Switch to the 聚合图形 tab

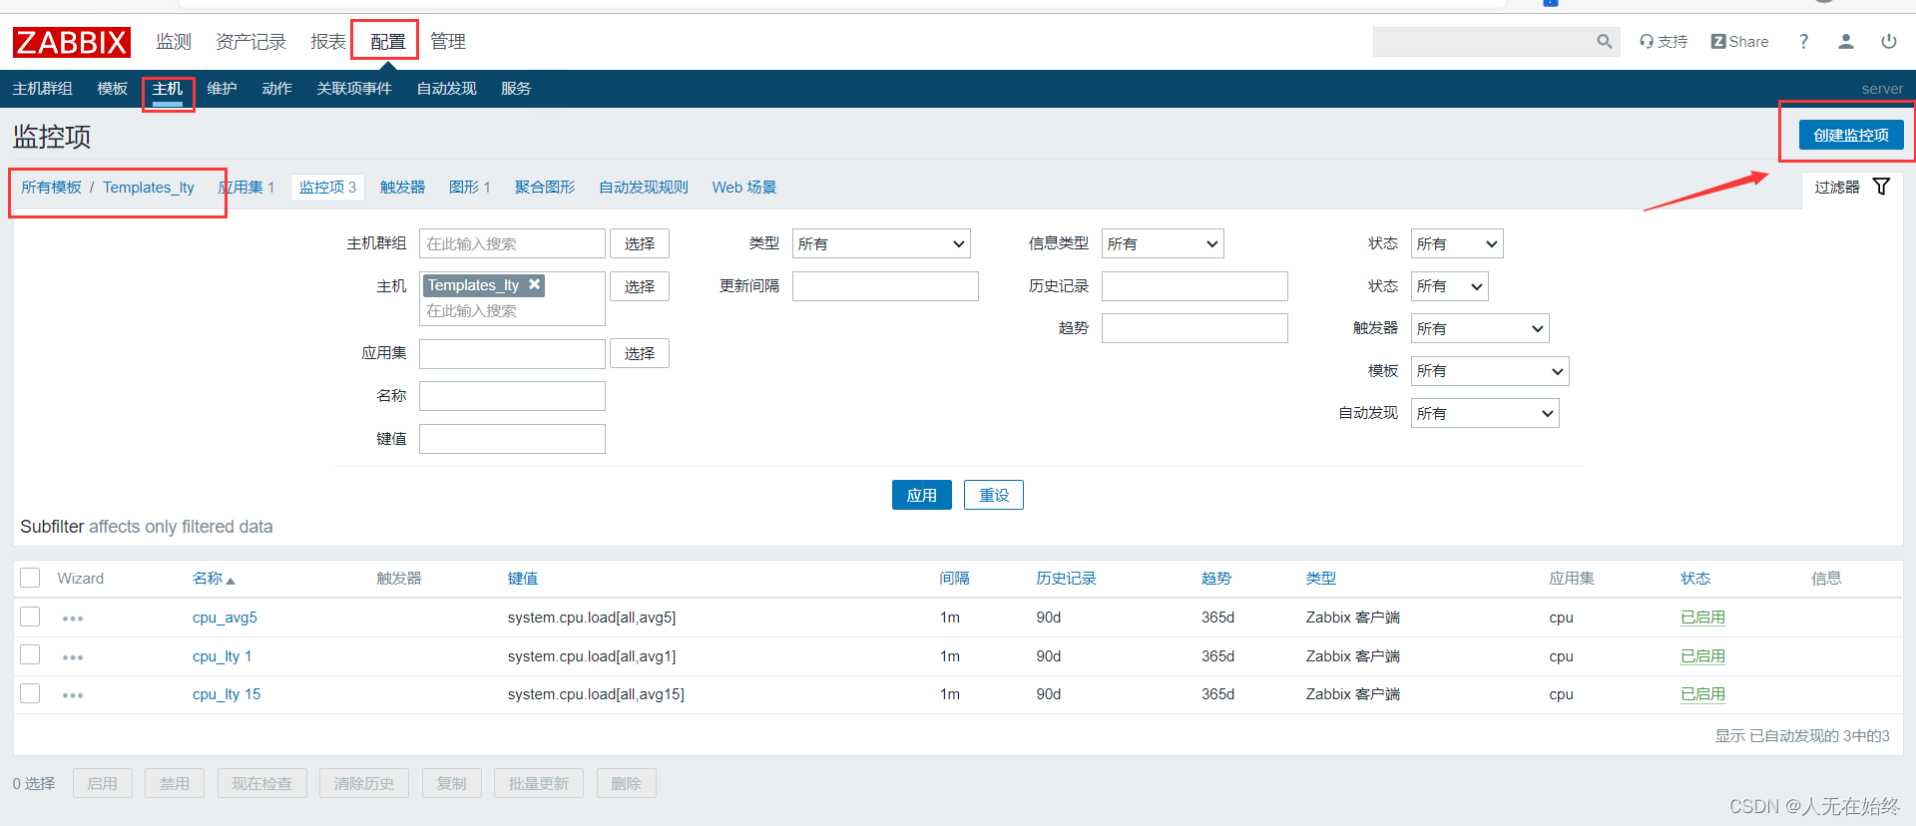(545, 188)
